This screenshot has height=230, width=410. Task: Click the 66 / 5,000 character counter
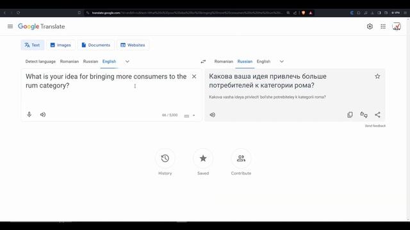170,115
